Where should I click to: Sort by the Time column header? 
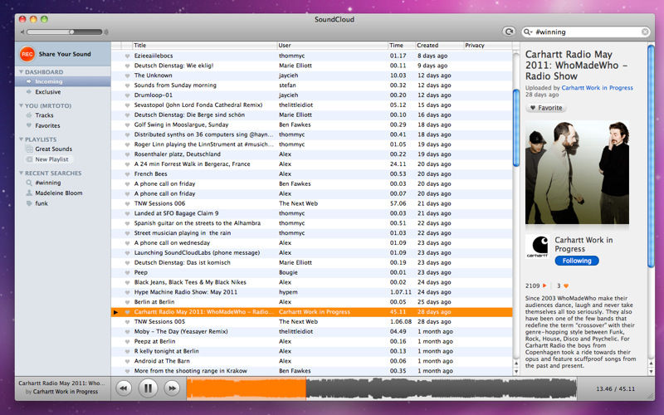tap(401, 46)
